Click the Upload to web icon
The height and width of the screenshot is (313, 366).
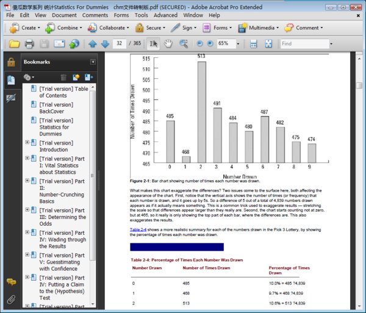click(74, 44)
